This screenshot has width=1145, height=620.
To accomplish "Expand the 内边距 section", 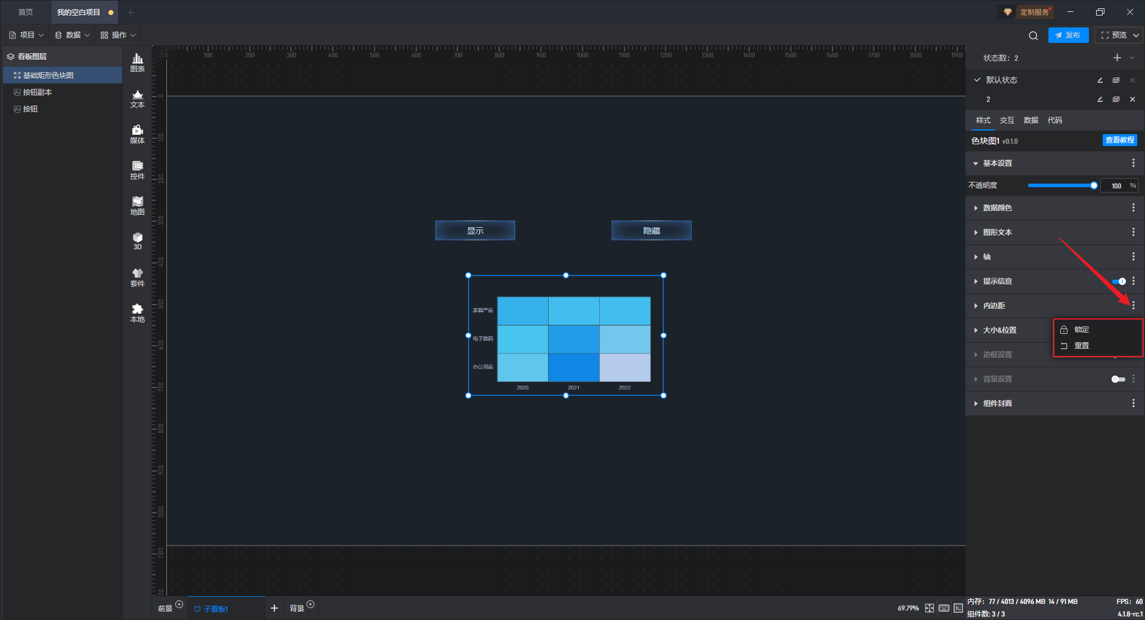I will click(976, 306).
